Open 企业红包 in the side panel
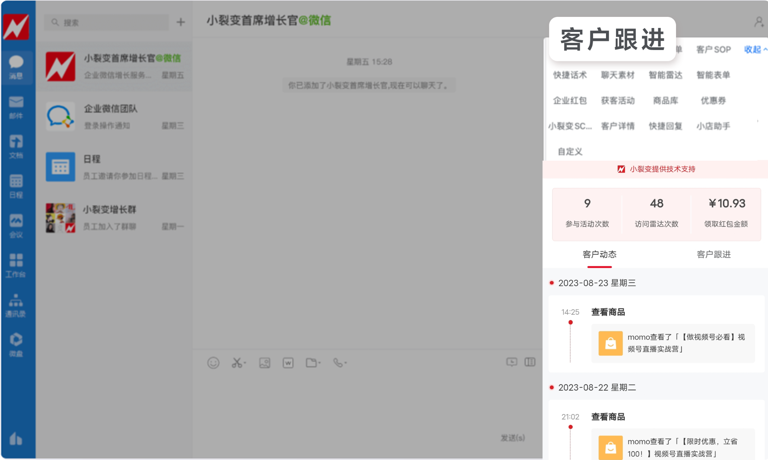 (570, 101)
